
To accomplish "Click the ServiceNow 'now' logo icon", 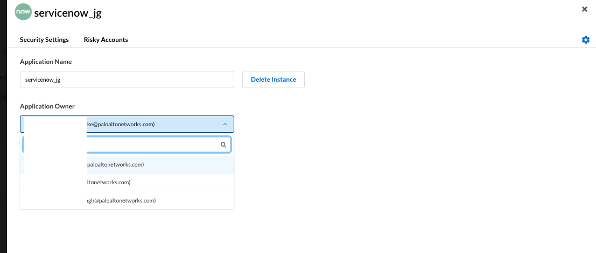I will pos(23,12).
